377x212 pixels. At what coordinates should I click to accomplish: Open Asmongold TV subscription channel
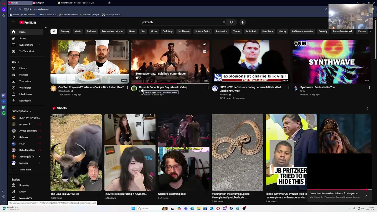[27, 157]
